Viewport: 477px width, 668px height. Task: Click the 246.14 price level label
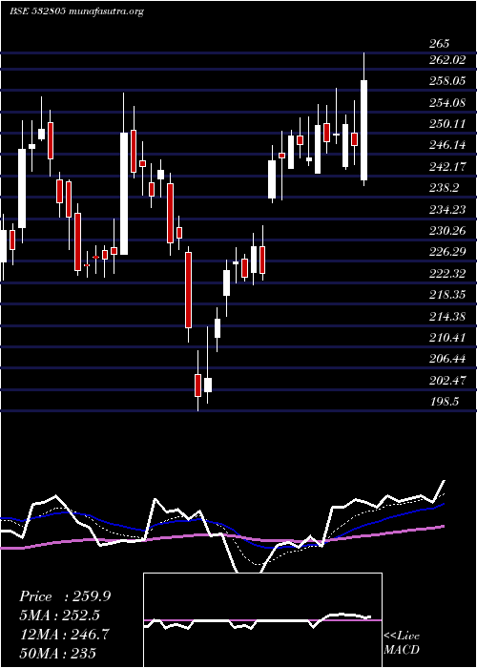point(447,145)
